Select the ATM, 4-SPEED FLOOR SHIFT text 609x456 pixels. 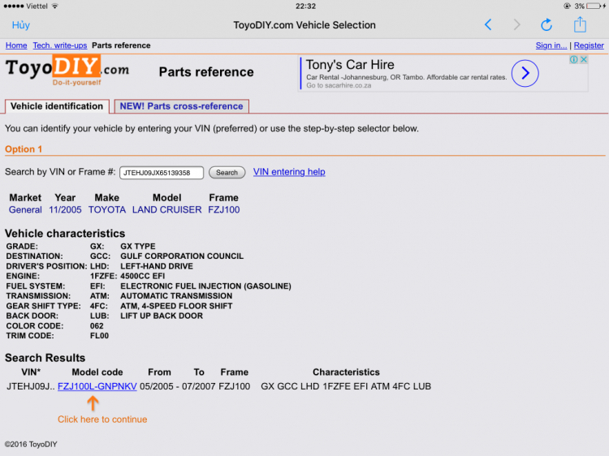176,306
